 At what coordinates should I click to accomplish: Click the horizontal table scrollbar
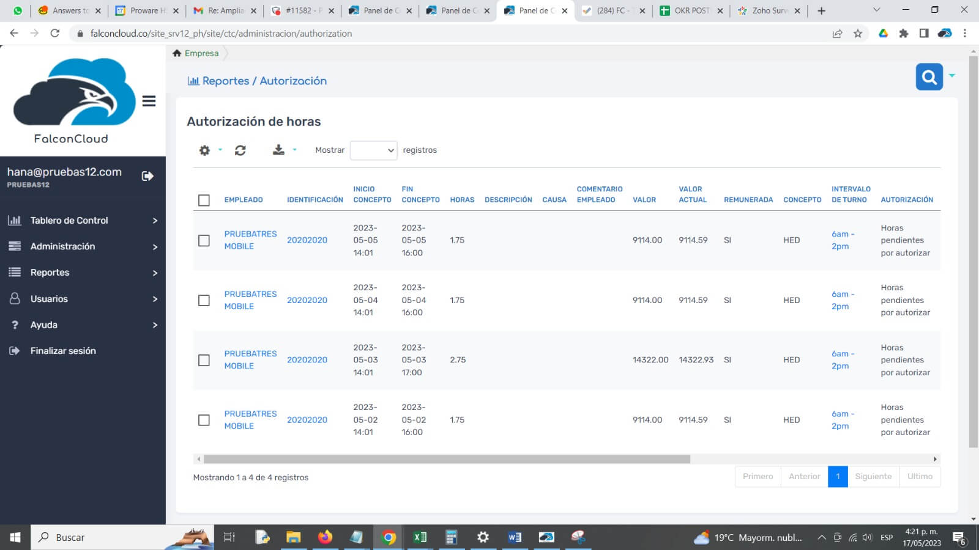pos(447,459)
